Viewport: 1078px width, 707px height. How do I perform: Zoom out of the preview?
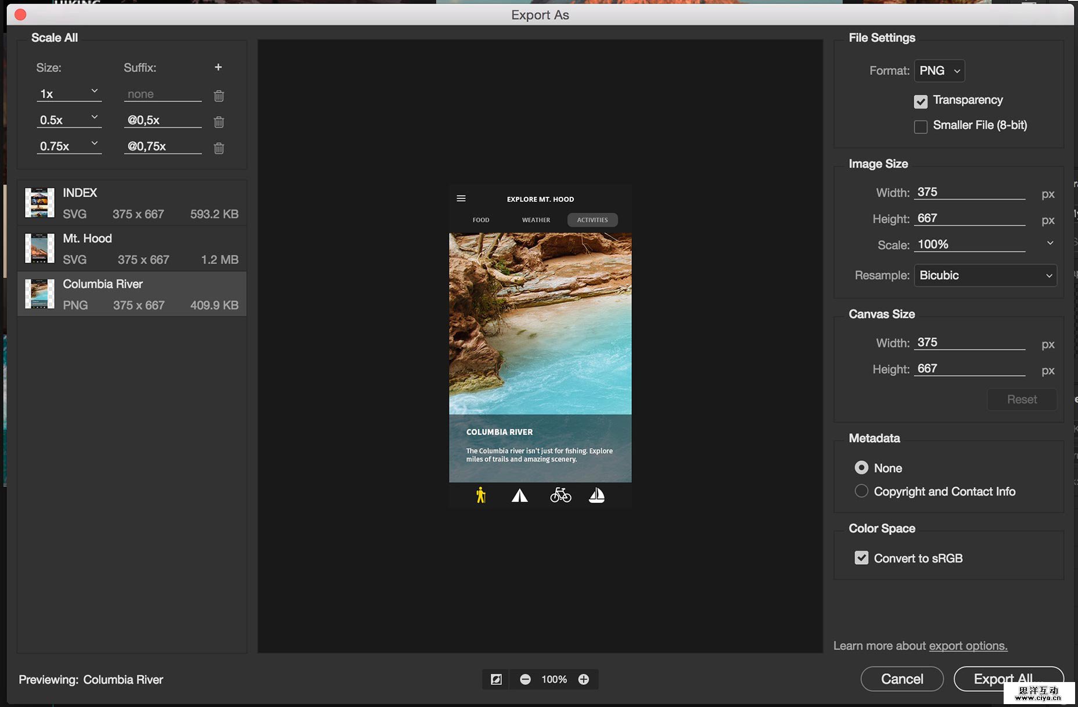coord(525,679)
